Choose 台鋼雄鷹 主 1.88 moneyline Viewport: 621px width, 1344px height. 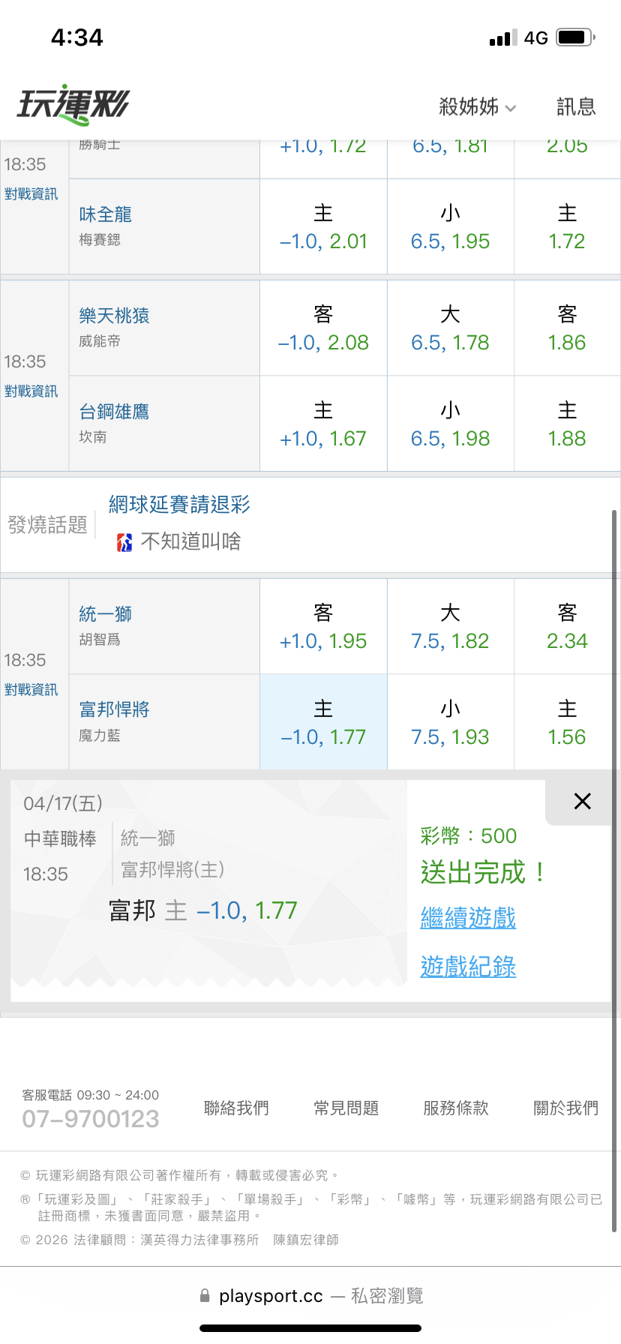(567, 424)
